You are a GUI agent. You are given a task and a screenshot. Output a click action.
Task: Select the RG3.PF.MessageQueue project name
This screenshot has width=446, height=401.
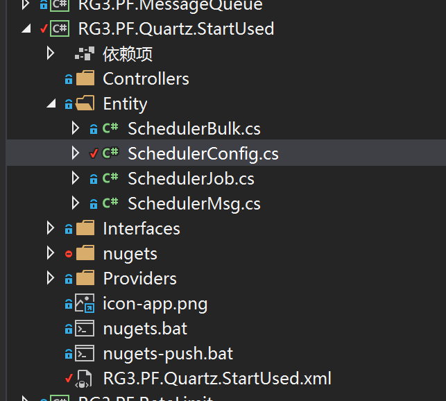pyautogui.click(x=170, y=5)
